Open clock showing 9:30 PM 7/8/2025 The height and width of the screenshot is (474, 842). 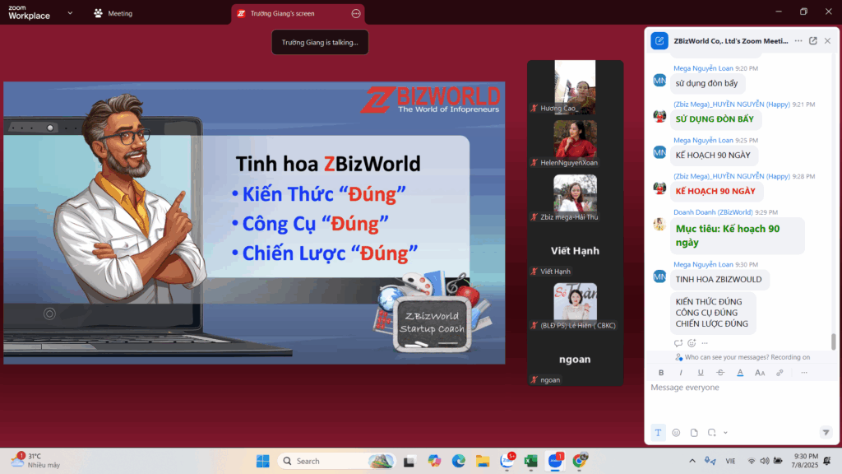[806, 461]
